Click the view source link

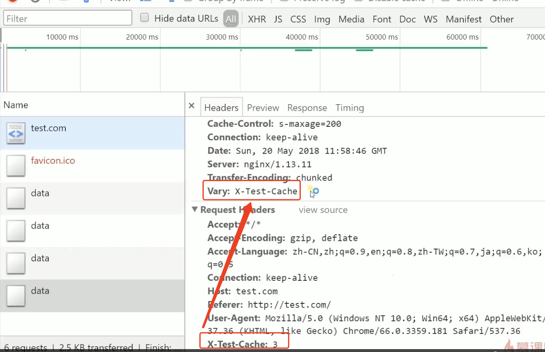[x=323, y=210]
